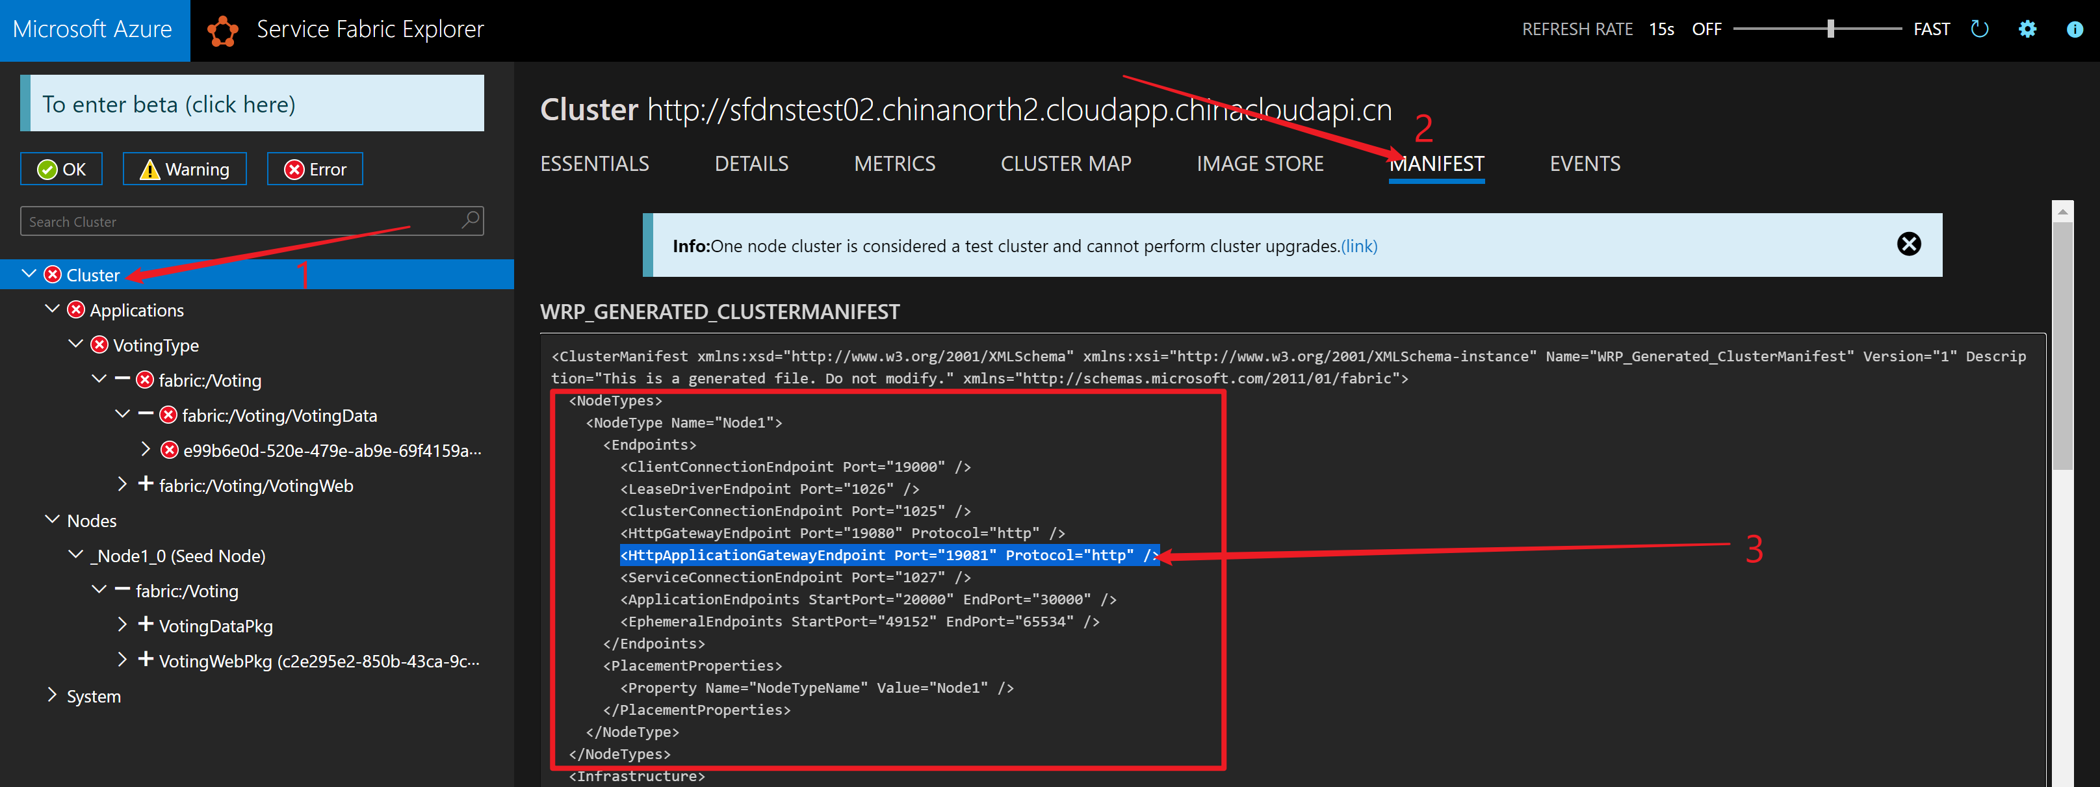
Task: Open the settings gear icon
Action: (x=2027, y=29)
